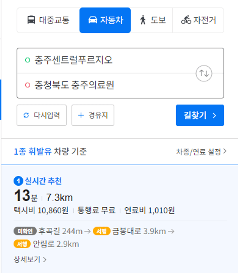The width and height of the screenshot is (238, 273).
Task: Click the red destination circle marker
Action: point(28,85)
